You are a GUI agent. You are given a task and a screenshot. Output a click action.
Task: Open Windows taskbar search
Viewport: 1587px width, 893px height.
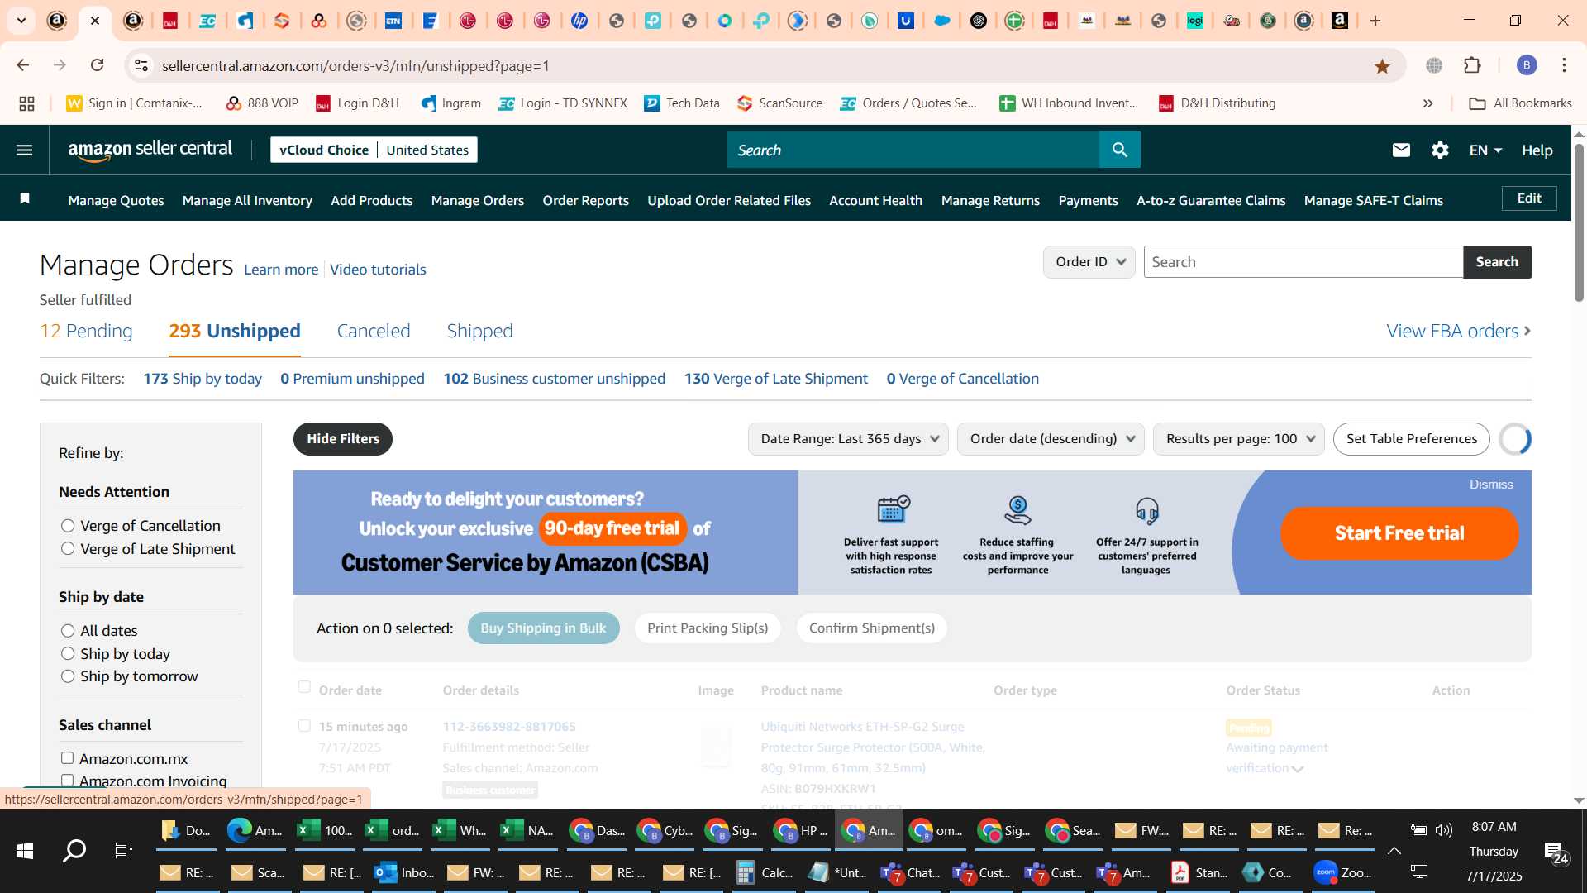(74, 850)
